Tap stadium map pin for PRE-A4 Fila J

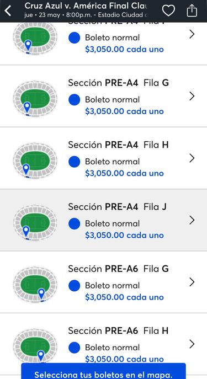(x=26, y=231)
